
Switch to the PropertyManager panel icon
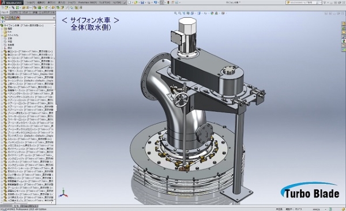pos(7,18)
